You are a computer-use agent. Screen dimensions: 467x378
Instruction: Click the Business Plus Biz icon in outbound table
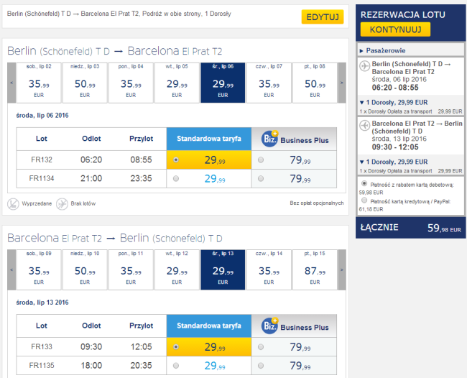pyautogui.click(x=270, y=139)
